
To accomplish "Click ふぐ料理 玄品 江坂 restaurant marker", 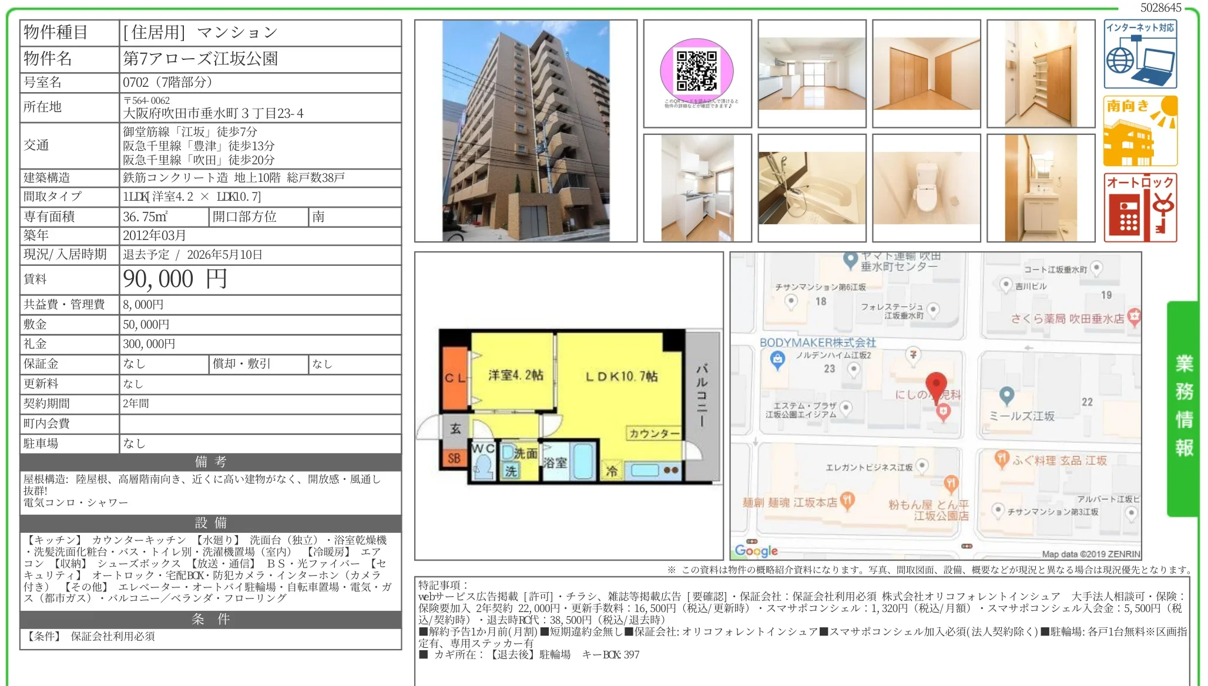I will click(x=1002, y=459).
